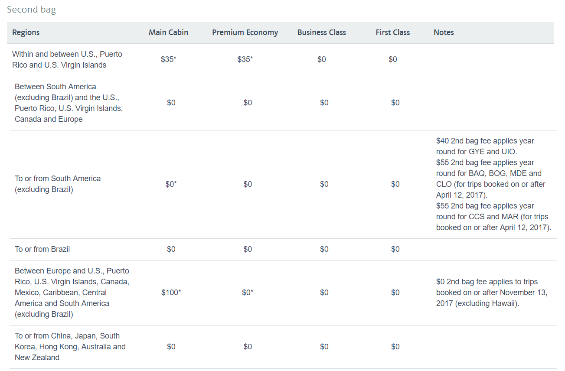The width and height of the screenshot is (565, 371).
Task: Click the Business Class column header
Action: tap(321, 33)
